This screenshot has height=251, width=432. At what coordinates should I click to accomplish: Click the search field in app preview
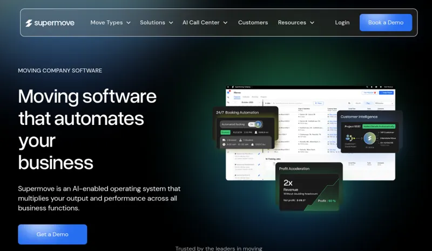coord(293,103)
